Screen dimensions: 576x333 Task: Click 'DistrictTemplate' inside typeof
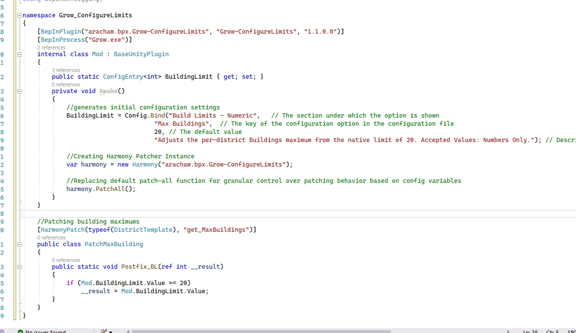143,230
